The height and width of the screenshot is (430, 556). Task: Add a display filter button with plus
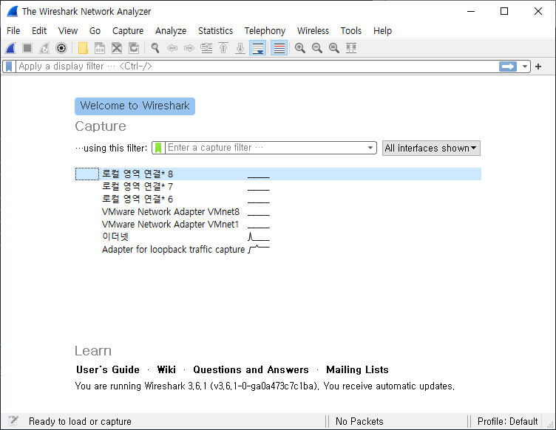(x=538, y=66)
